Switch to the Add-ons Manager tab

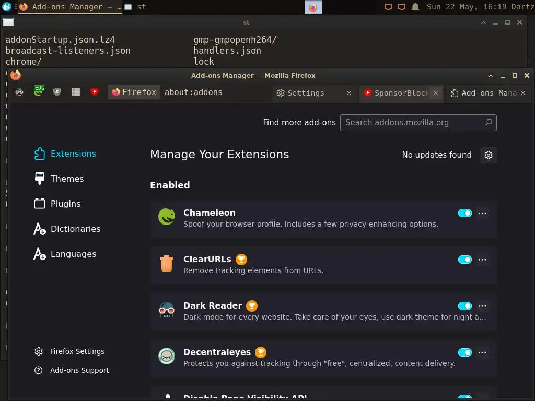tap(483, 93)
